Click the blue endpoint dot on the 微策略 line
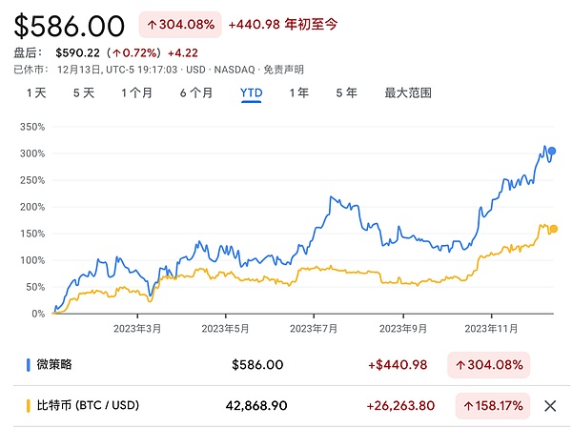 click(x=552, y=152)
